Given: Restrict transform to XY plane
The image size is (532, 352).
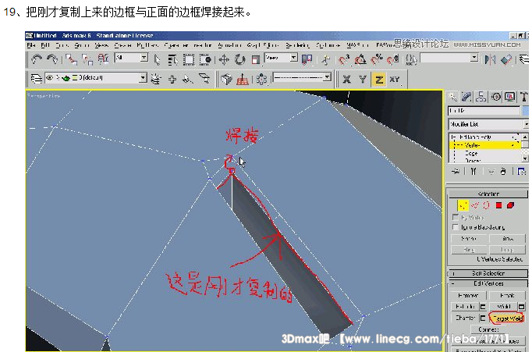Looking at the screenshot, I should [395, 80].
